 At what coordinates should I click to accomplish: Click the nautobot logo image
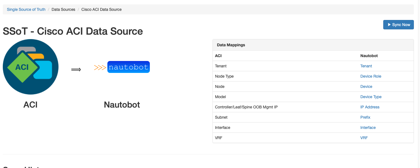tap(122, 67)
